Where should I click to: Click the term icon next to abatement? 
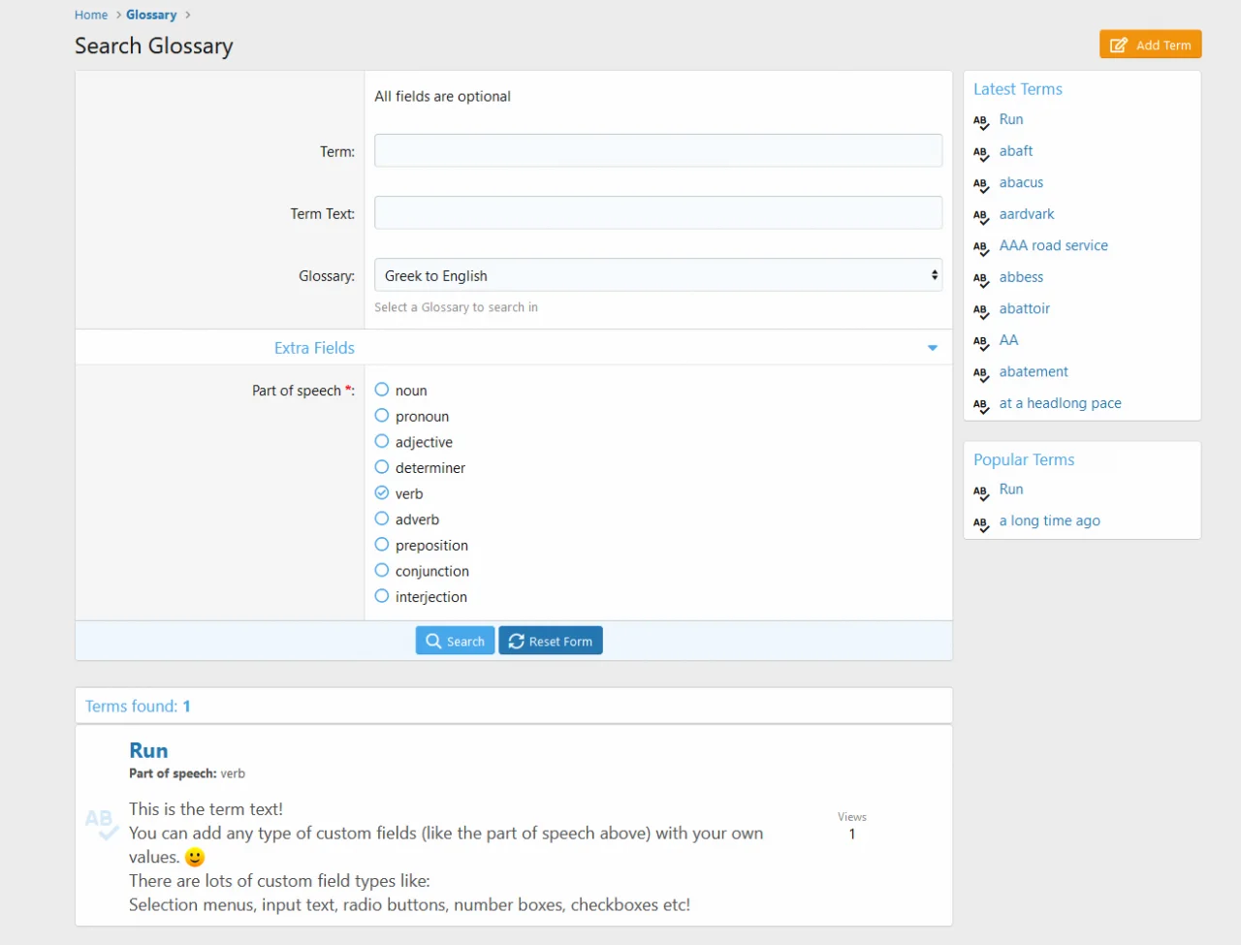[981, 373]
